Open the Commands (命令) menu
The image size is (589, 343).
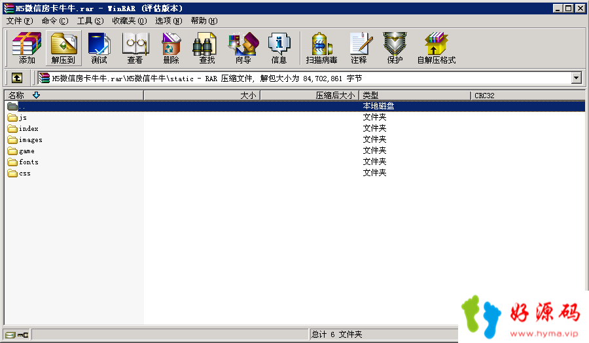click(x=55, y=21)
